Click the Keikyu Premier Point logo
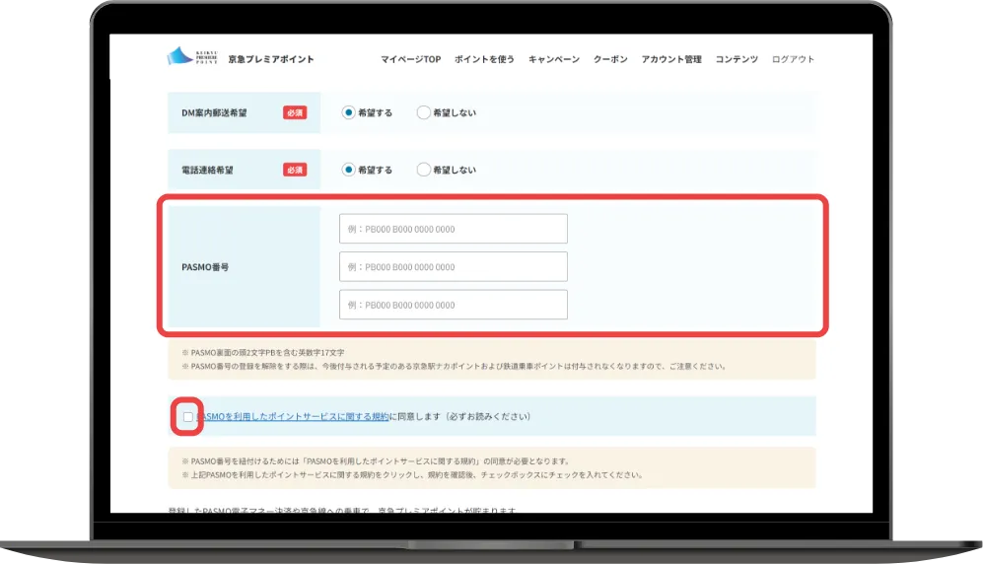The image size is (983, 564). tap(192, 56)
